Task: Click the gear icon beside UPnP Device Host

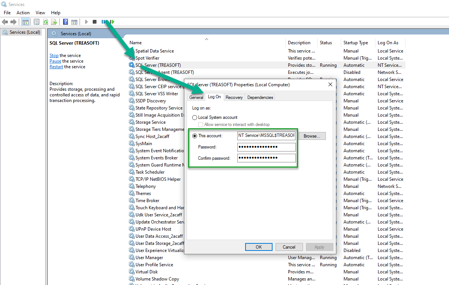Action: coord(132,229)
